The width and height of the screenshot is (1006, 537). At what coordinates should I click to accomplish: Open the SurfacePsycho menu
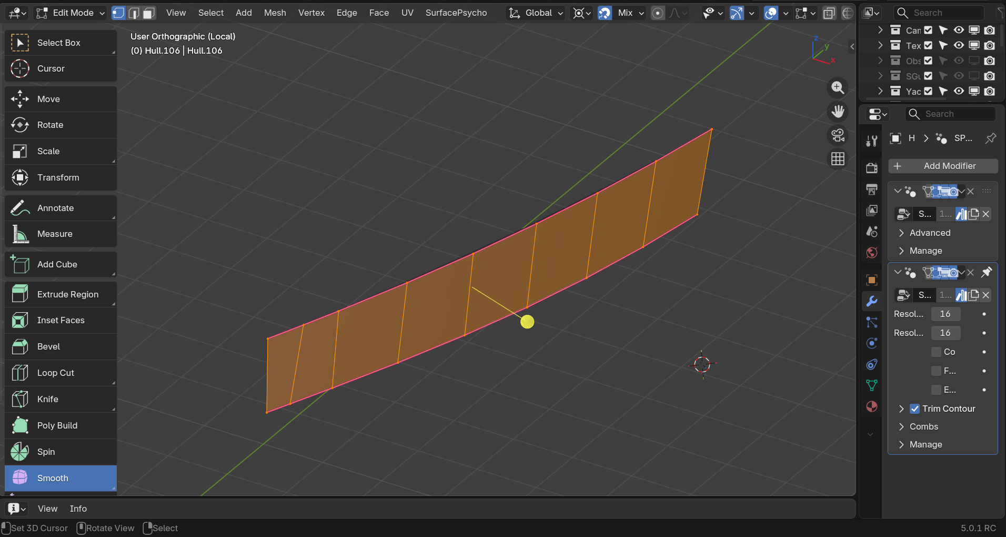[456, 13]
